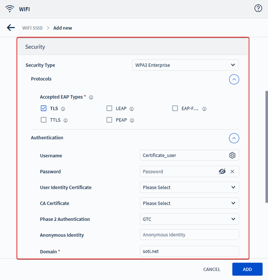This screenshot has width=268, height=280.
Task: Open the User Identity Certificate dropdown
Action: [189, 187]
